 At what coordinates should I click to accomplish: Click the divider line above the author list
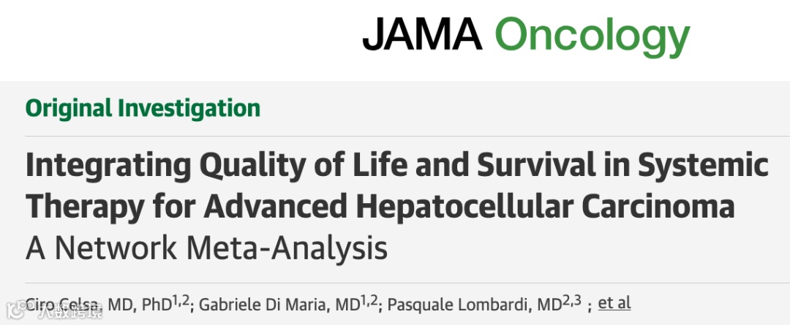[407, 283]
